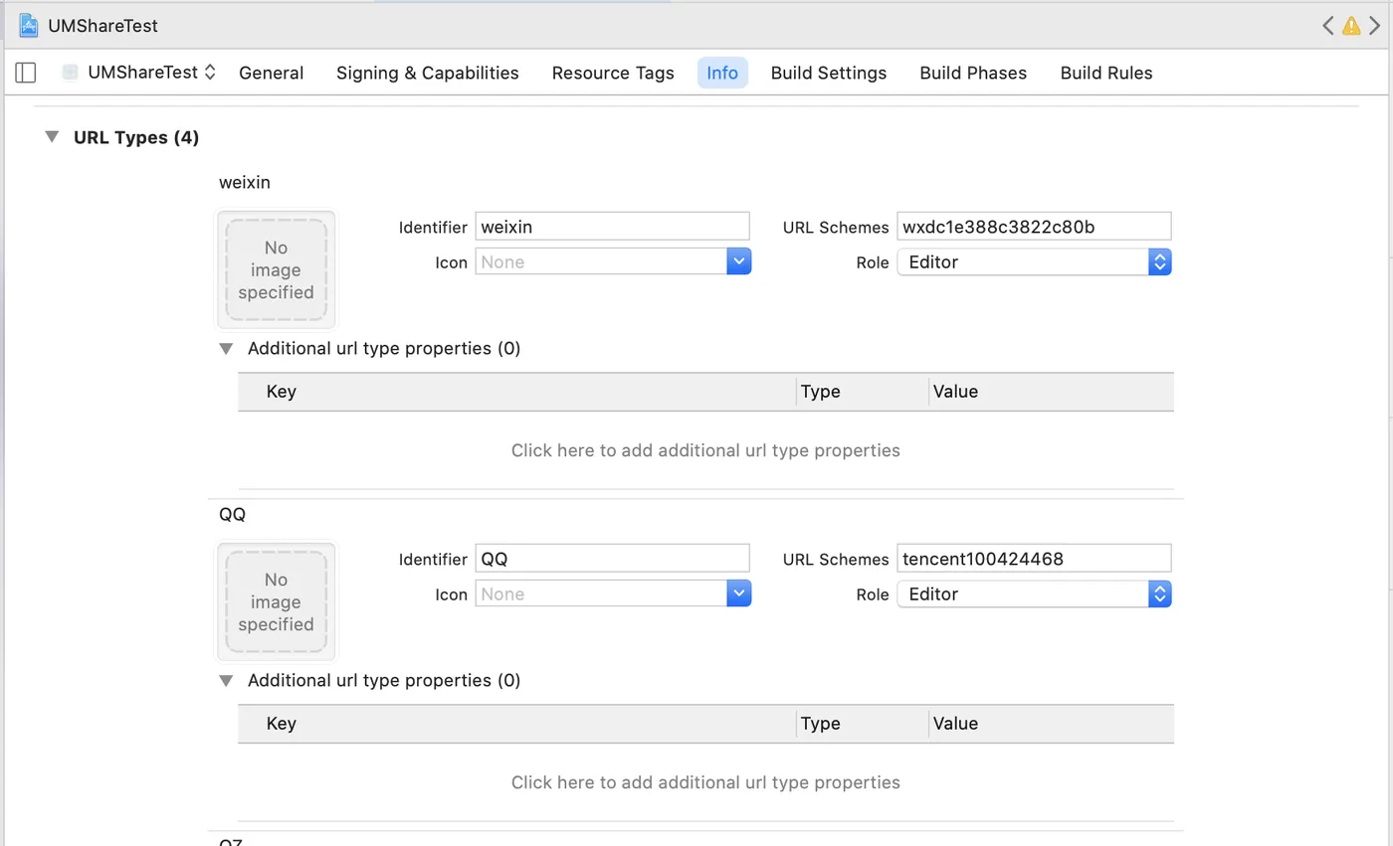
Task: Toggle the sidebar panel icon
Action: coord(26,73)
